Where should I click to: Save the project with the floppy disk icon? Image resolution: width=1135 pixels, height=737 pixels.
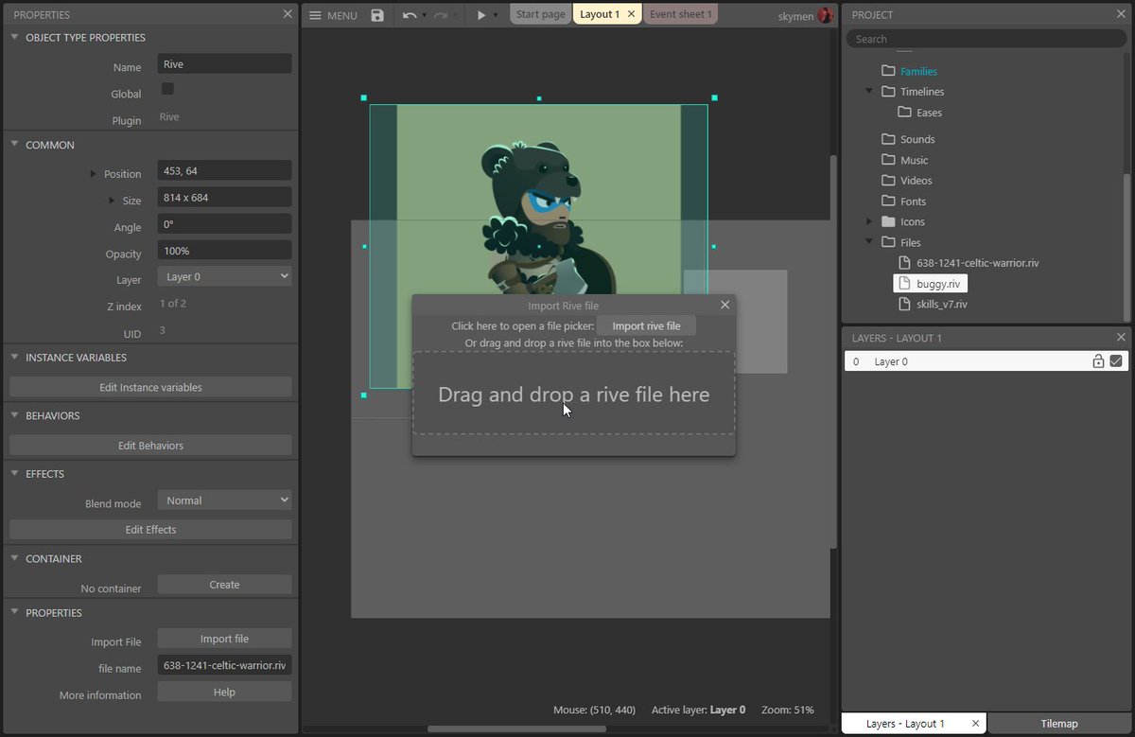click(377, 15)
